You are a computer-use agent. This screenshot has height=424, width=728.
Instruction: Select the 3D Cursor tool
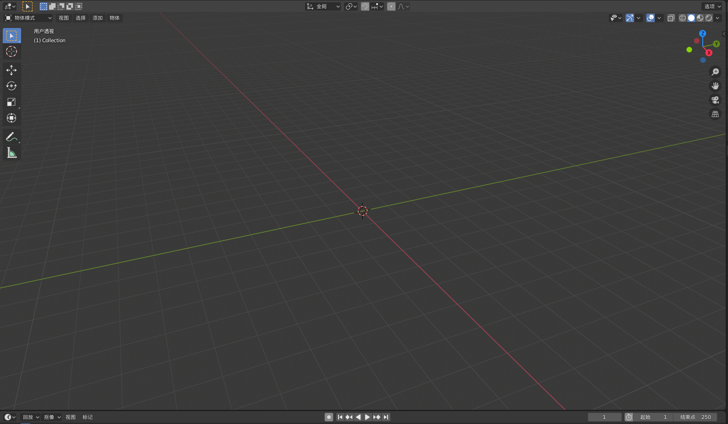[11, 51]
